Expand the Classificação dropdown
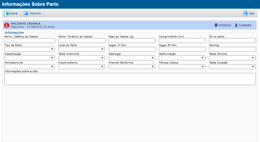This screenshot has height=142, width=260. point(30,58)
